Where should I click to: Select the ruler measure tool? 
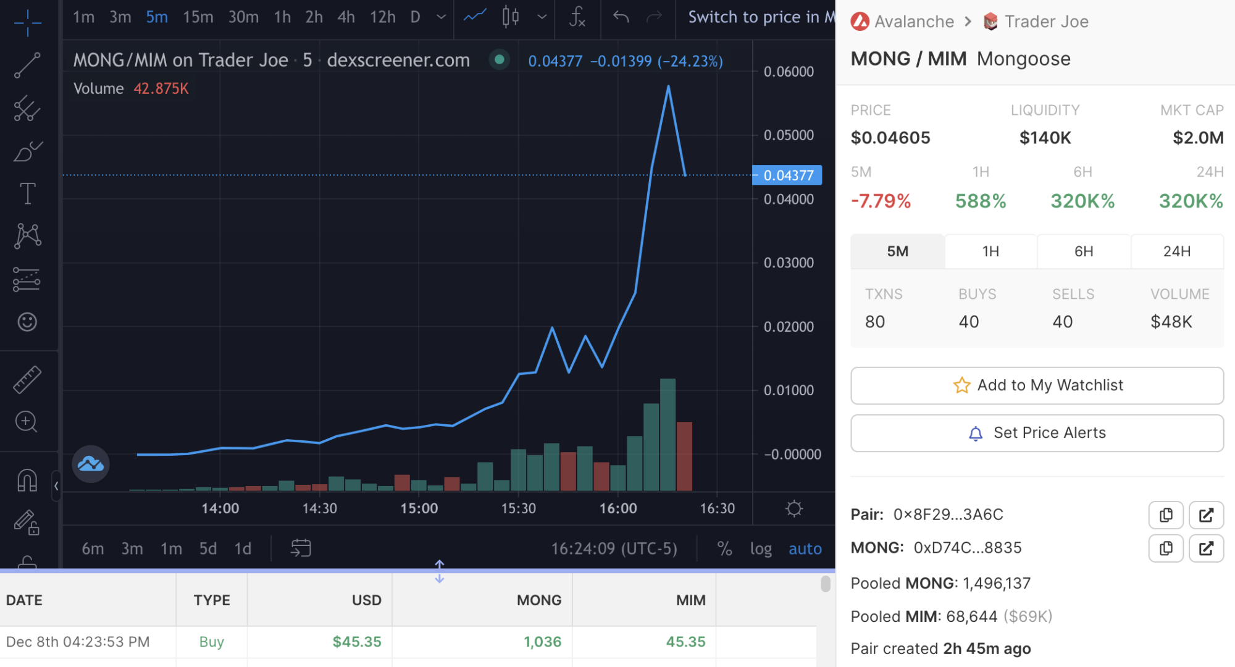pyautogui.click(x=27, y=379)
